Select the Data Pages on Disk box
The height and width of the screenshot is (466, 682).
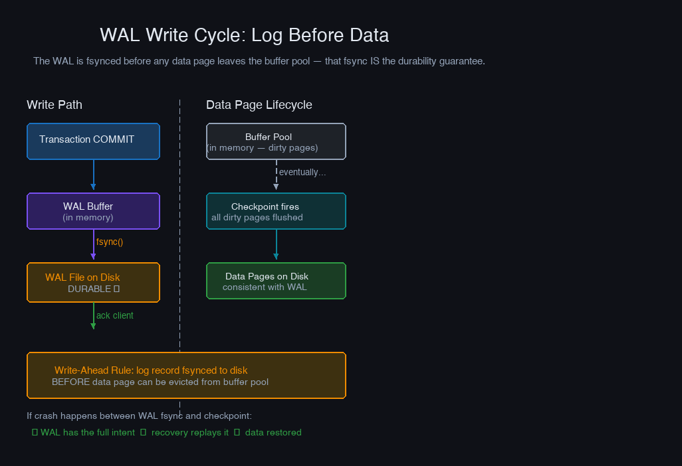(276, 281)
